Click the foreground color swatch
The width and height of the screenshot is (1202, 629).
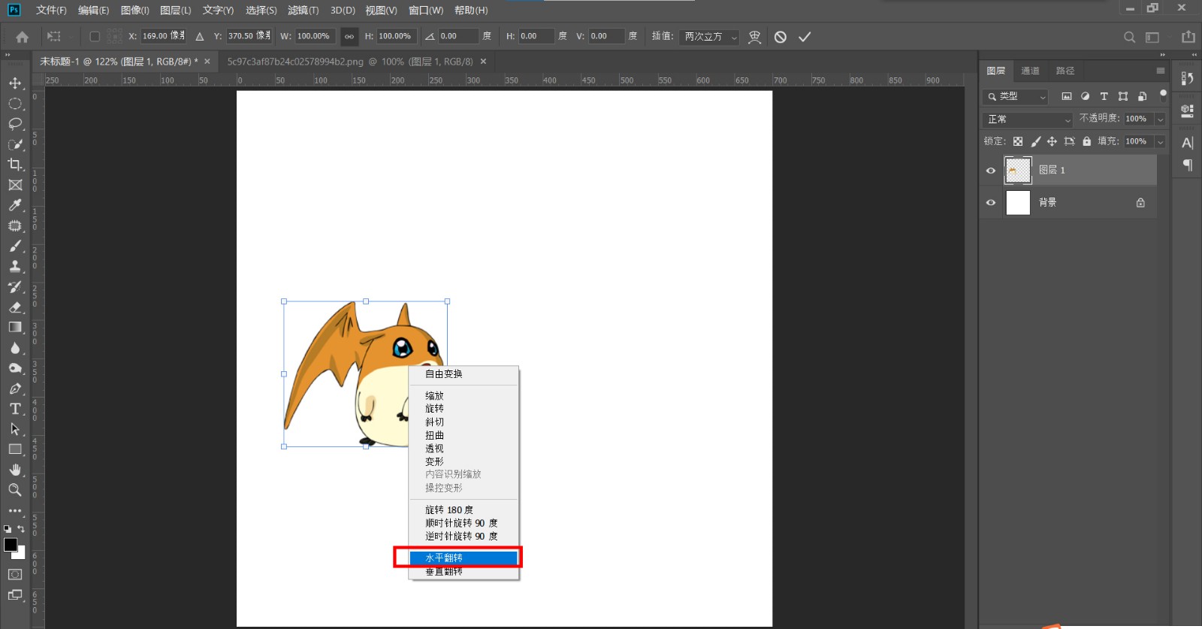point(11,545)
